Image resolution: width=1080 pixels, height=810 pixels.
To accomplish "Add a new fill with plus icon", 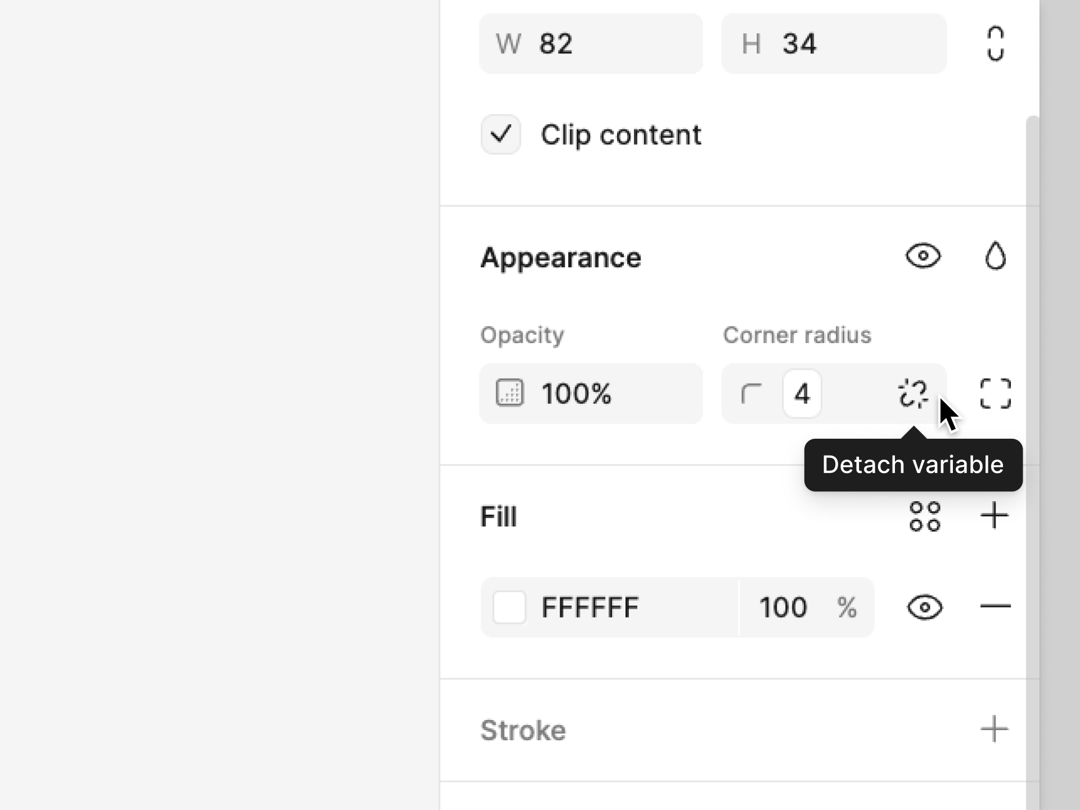I will point(994,516).
